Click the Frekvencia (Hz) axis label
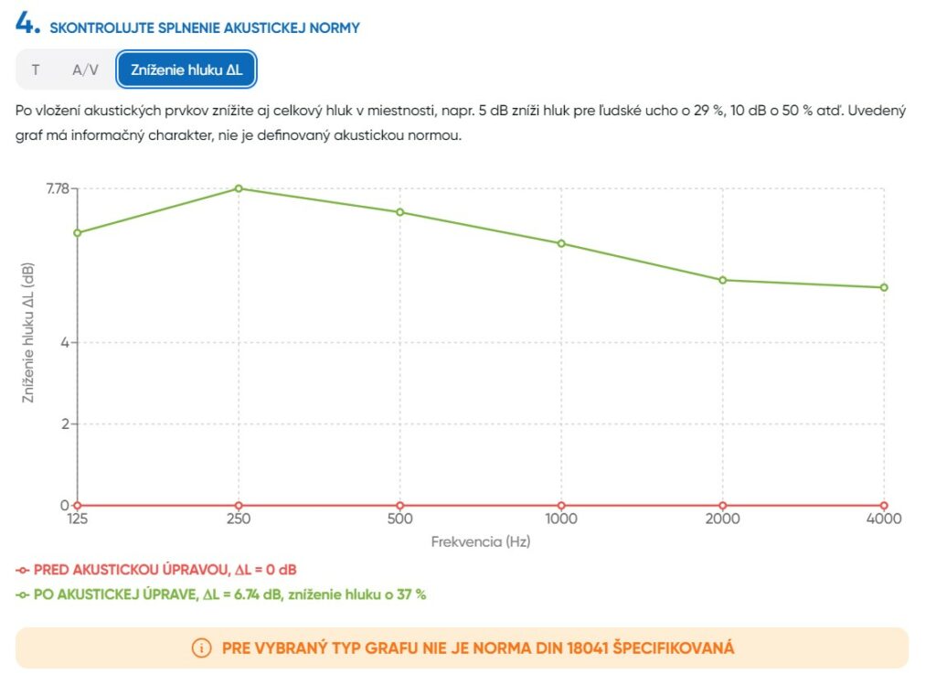Viewport: 936px width, 685px height. [481, 541]
